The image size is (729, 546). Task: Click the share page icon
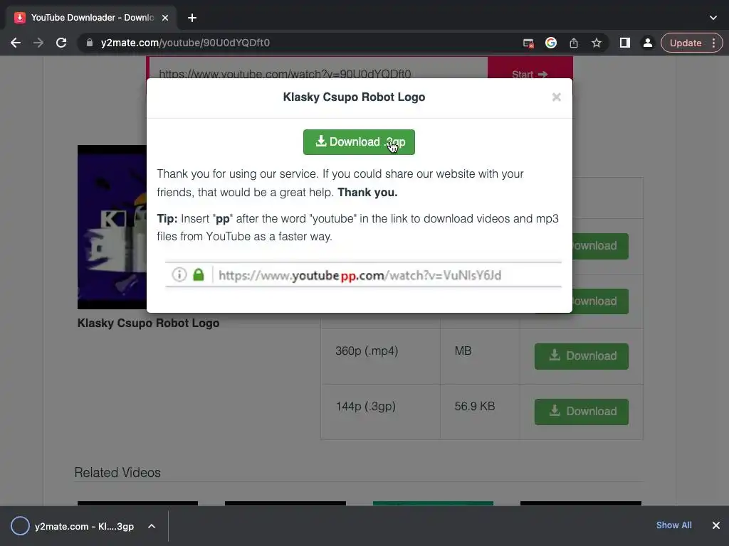(x=574, y=43)
